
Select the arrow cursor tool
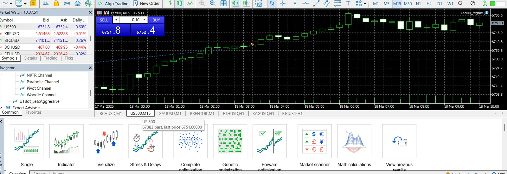(272, 3)
